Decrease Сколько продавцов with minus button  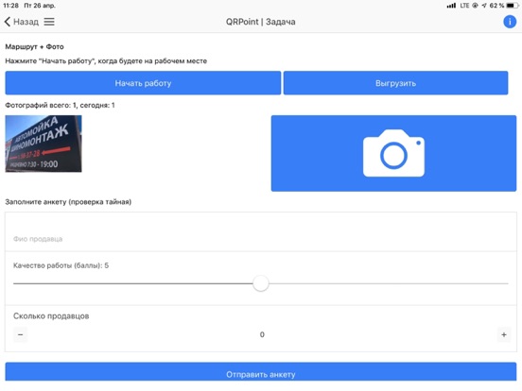[x=20, y=334]
